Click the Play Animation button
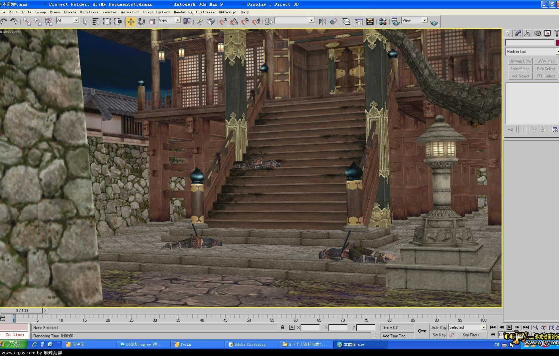This screenshot has height=356, width=559. (509, 327)
